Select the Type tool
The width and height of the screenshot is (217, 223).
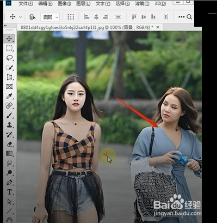(9, 192)
